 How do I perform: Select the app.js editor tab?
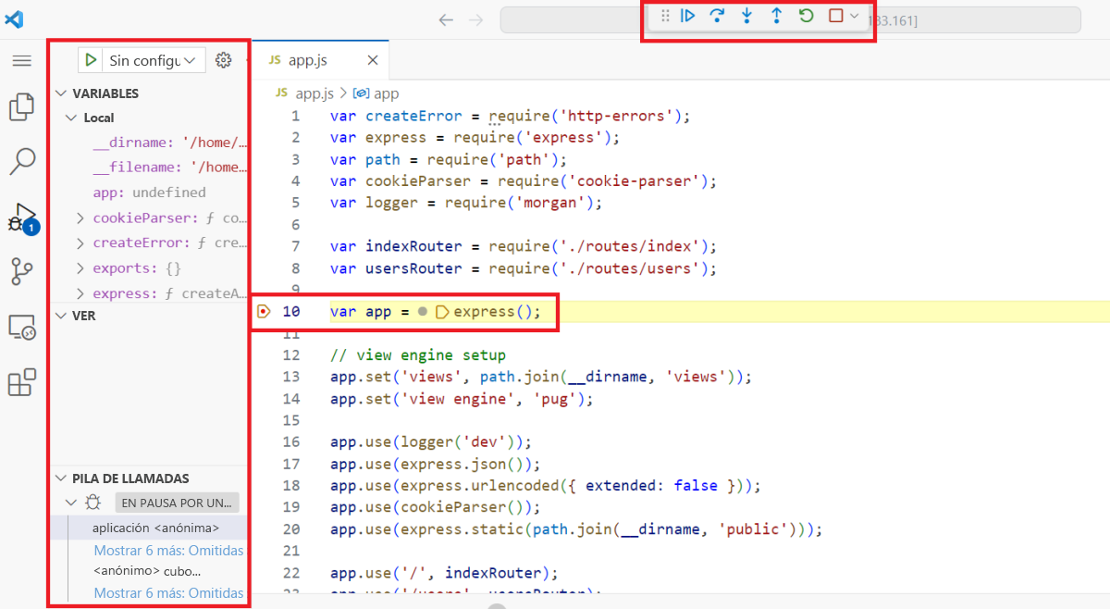coord(320,60)
